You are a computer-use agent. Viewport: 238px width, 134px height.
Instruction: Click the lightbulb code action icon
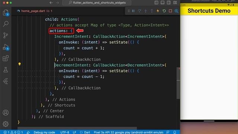click(x=20, y=64)
